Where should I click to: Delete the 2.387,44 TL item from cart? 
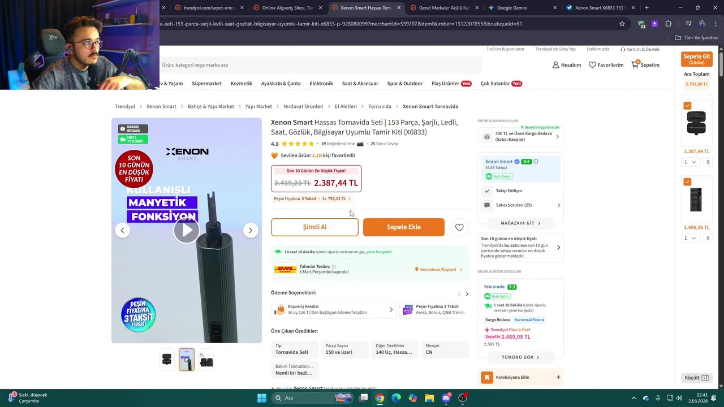click(708, 162)
